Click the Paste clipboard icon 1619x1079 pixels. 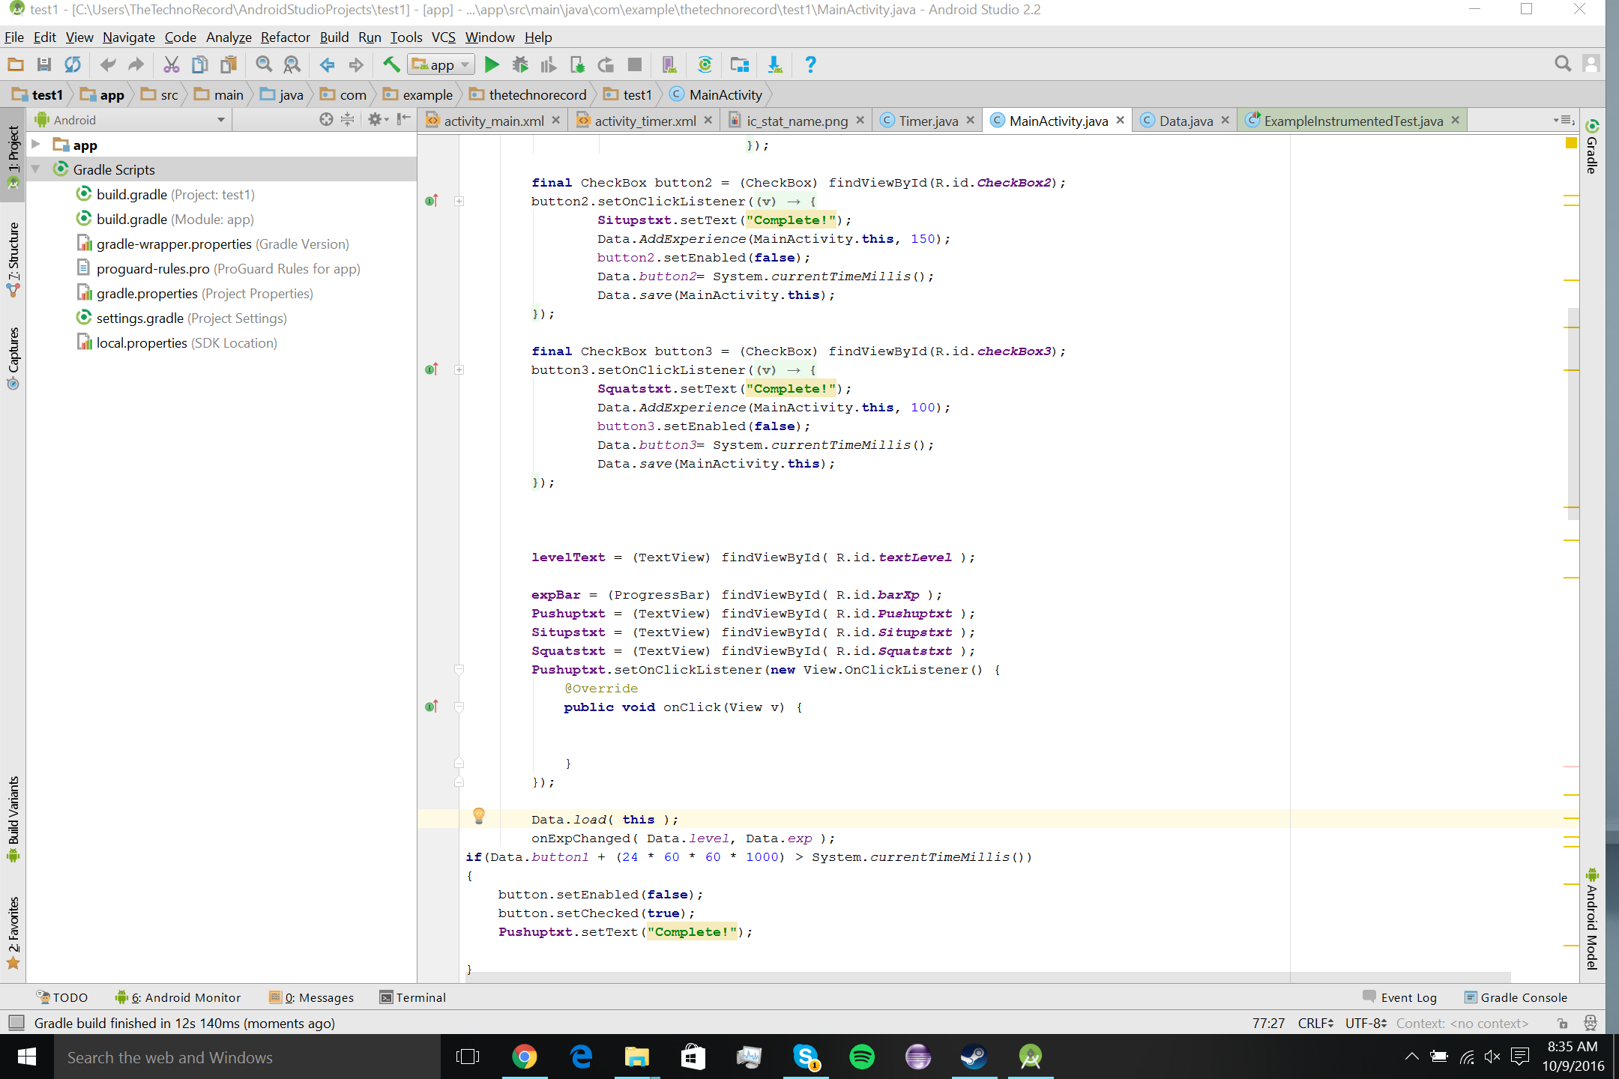[x=228, y=65]
